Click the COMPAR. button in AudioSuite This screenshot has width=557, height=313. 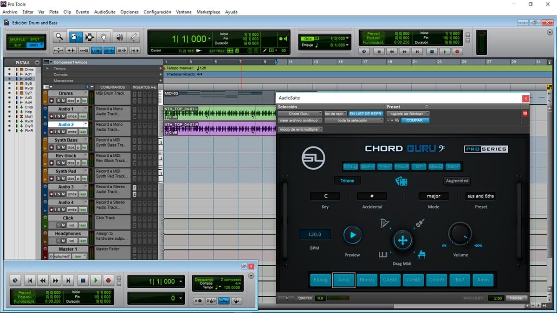tap(415, 120)
